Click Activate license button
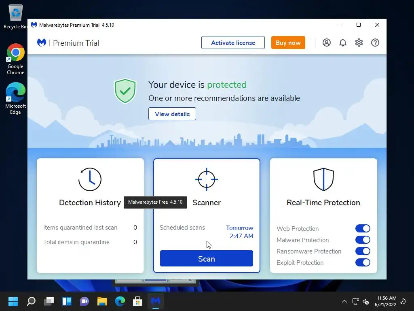The width and height of the screenshot is (414, 311). (x=233, y=43)
